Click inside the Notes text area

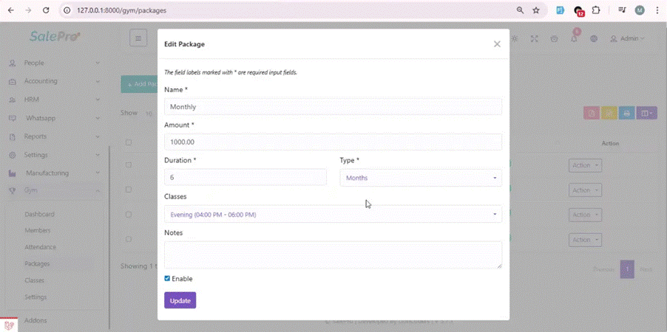click(x=333, y=255)
